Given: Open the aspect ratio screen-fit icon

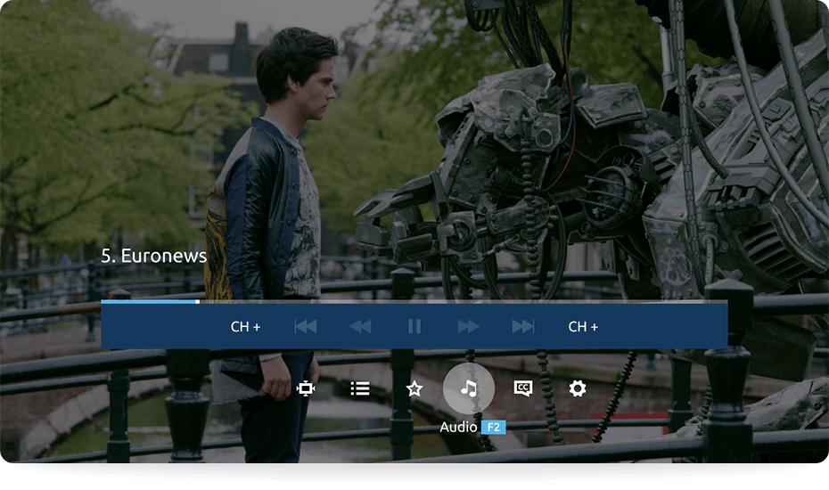Looking at the screenshot, I should pyautogui.click(x=306, y=389).
